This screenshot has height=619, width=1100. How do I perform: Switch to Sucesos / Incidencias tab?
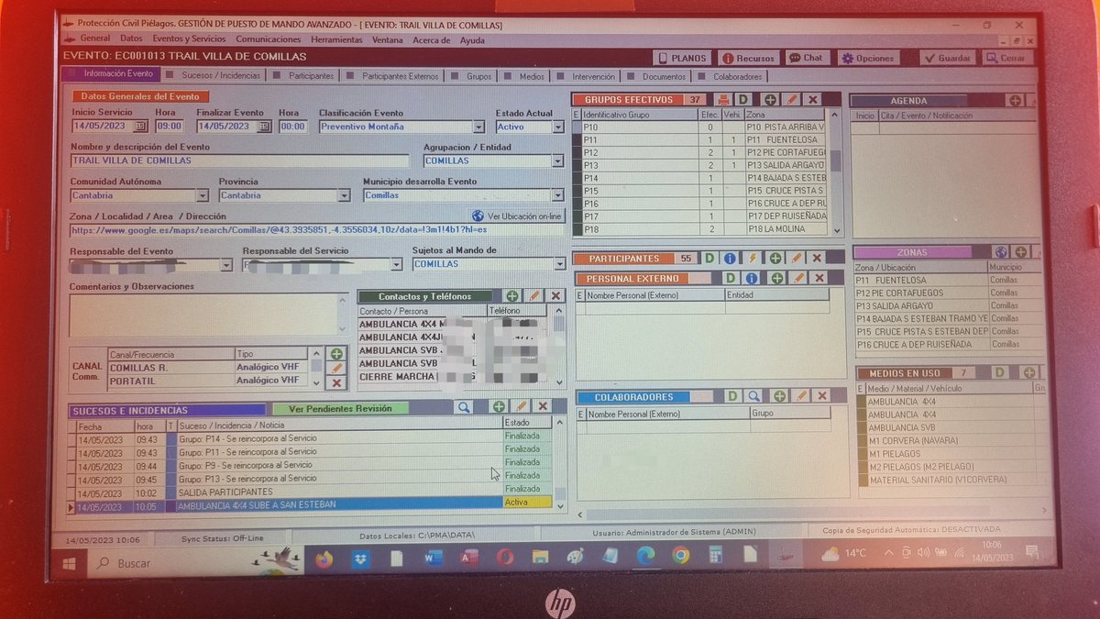tap(214, 75)
